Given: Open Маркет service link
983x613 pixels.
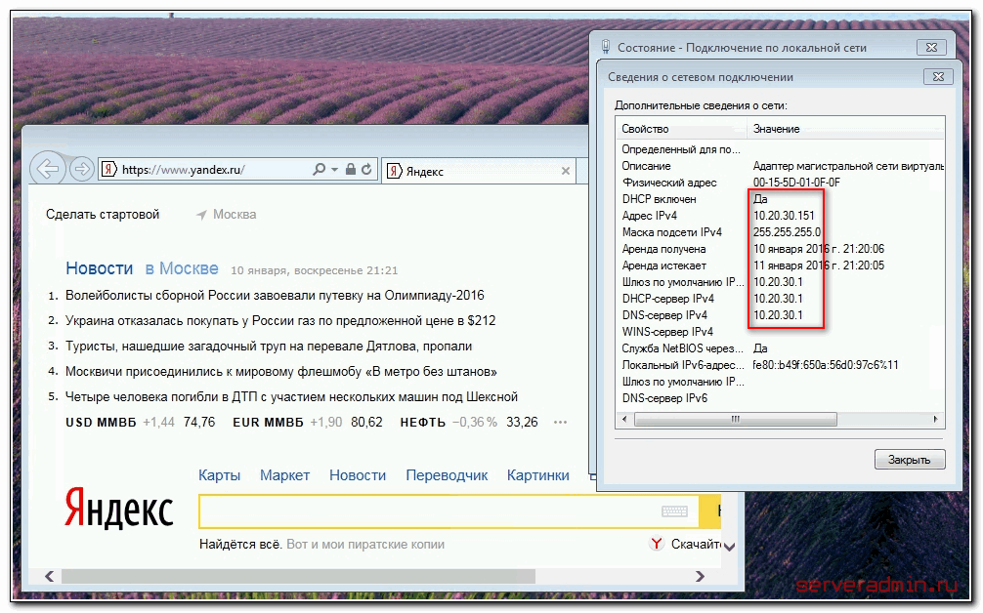Looking at the screenshot, I should point(284,475).
